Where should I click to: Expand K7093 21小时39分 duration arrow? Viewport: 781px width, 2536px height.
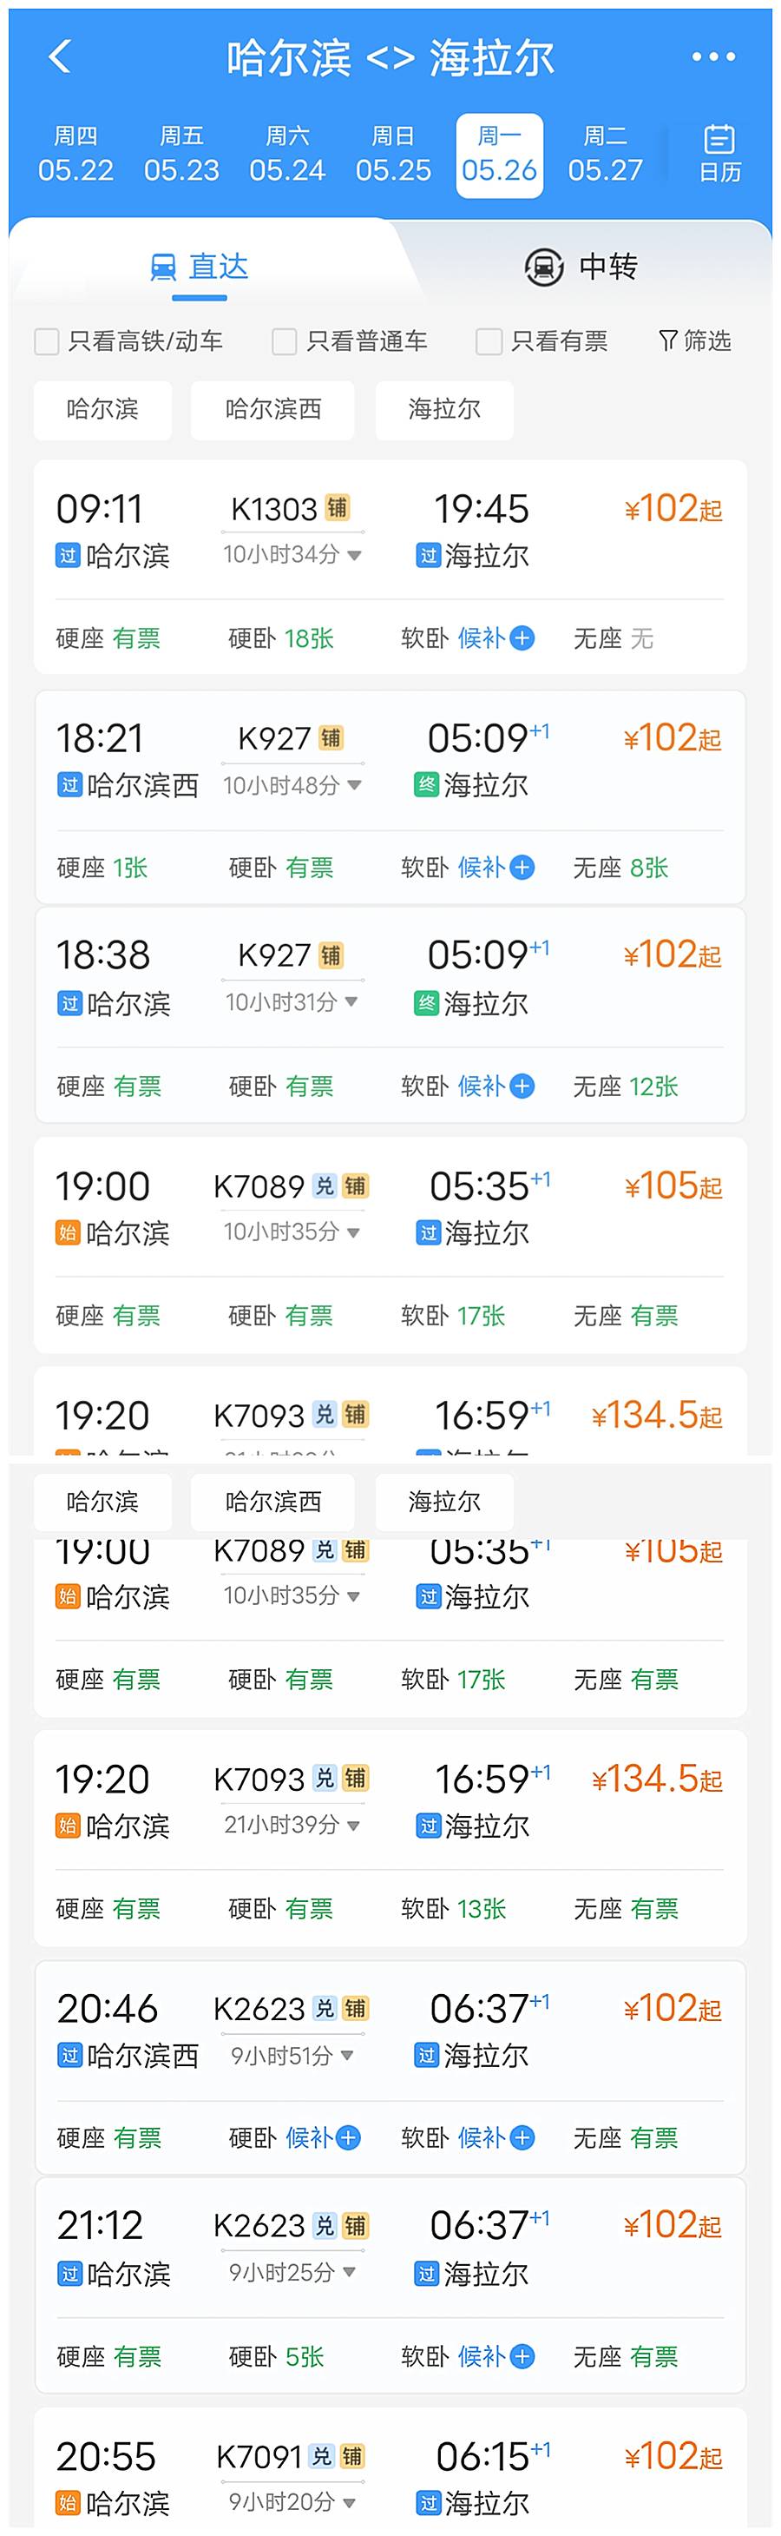pyautogui.click(x=353, y=1826)
